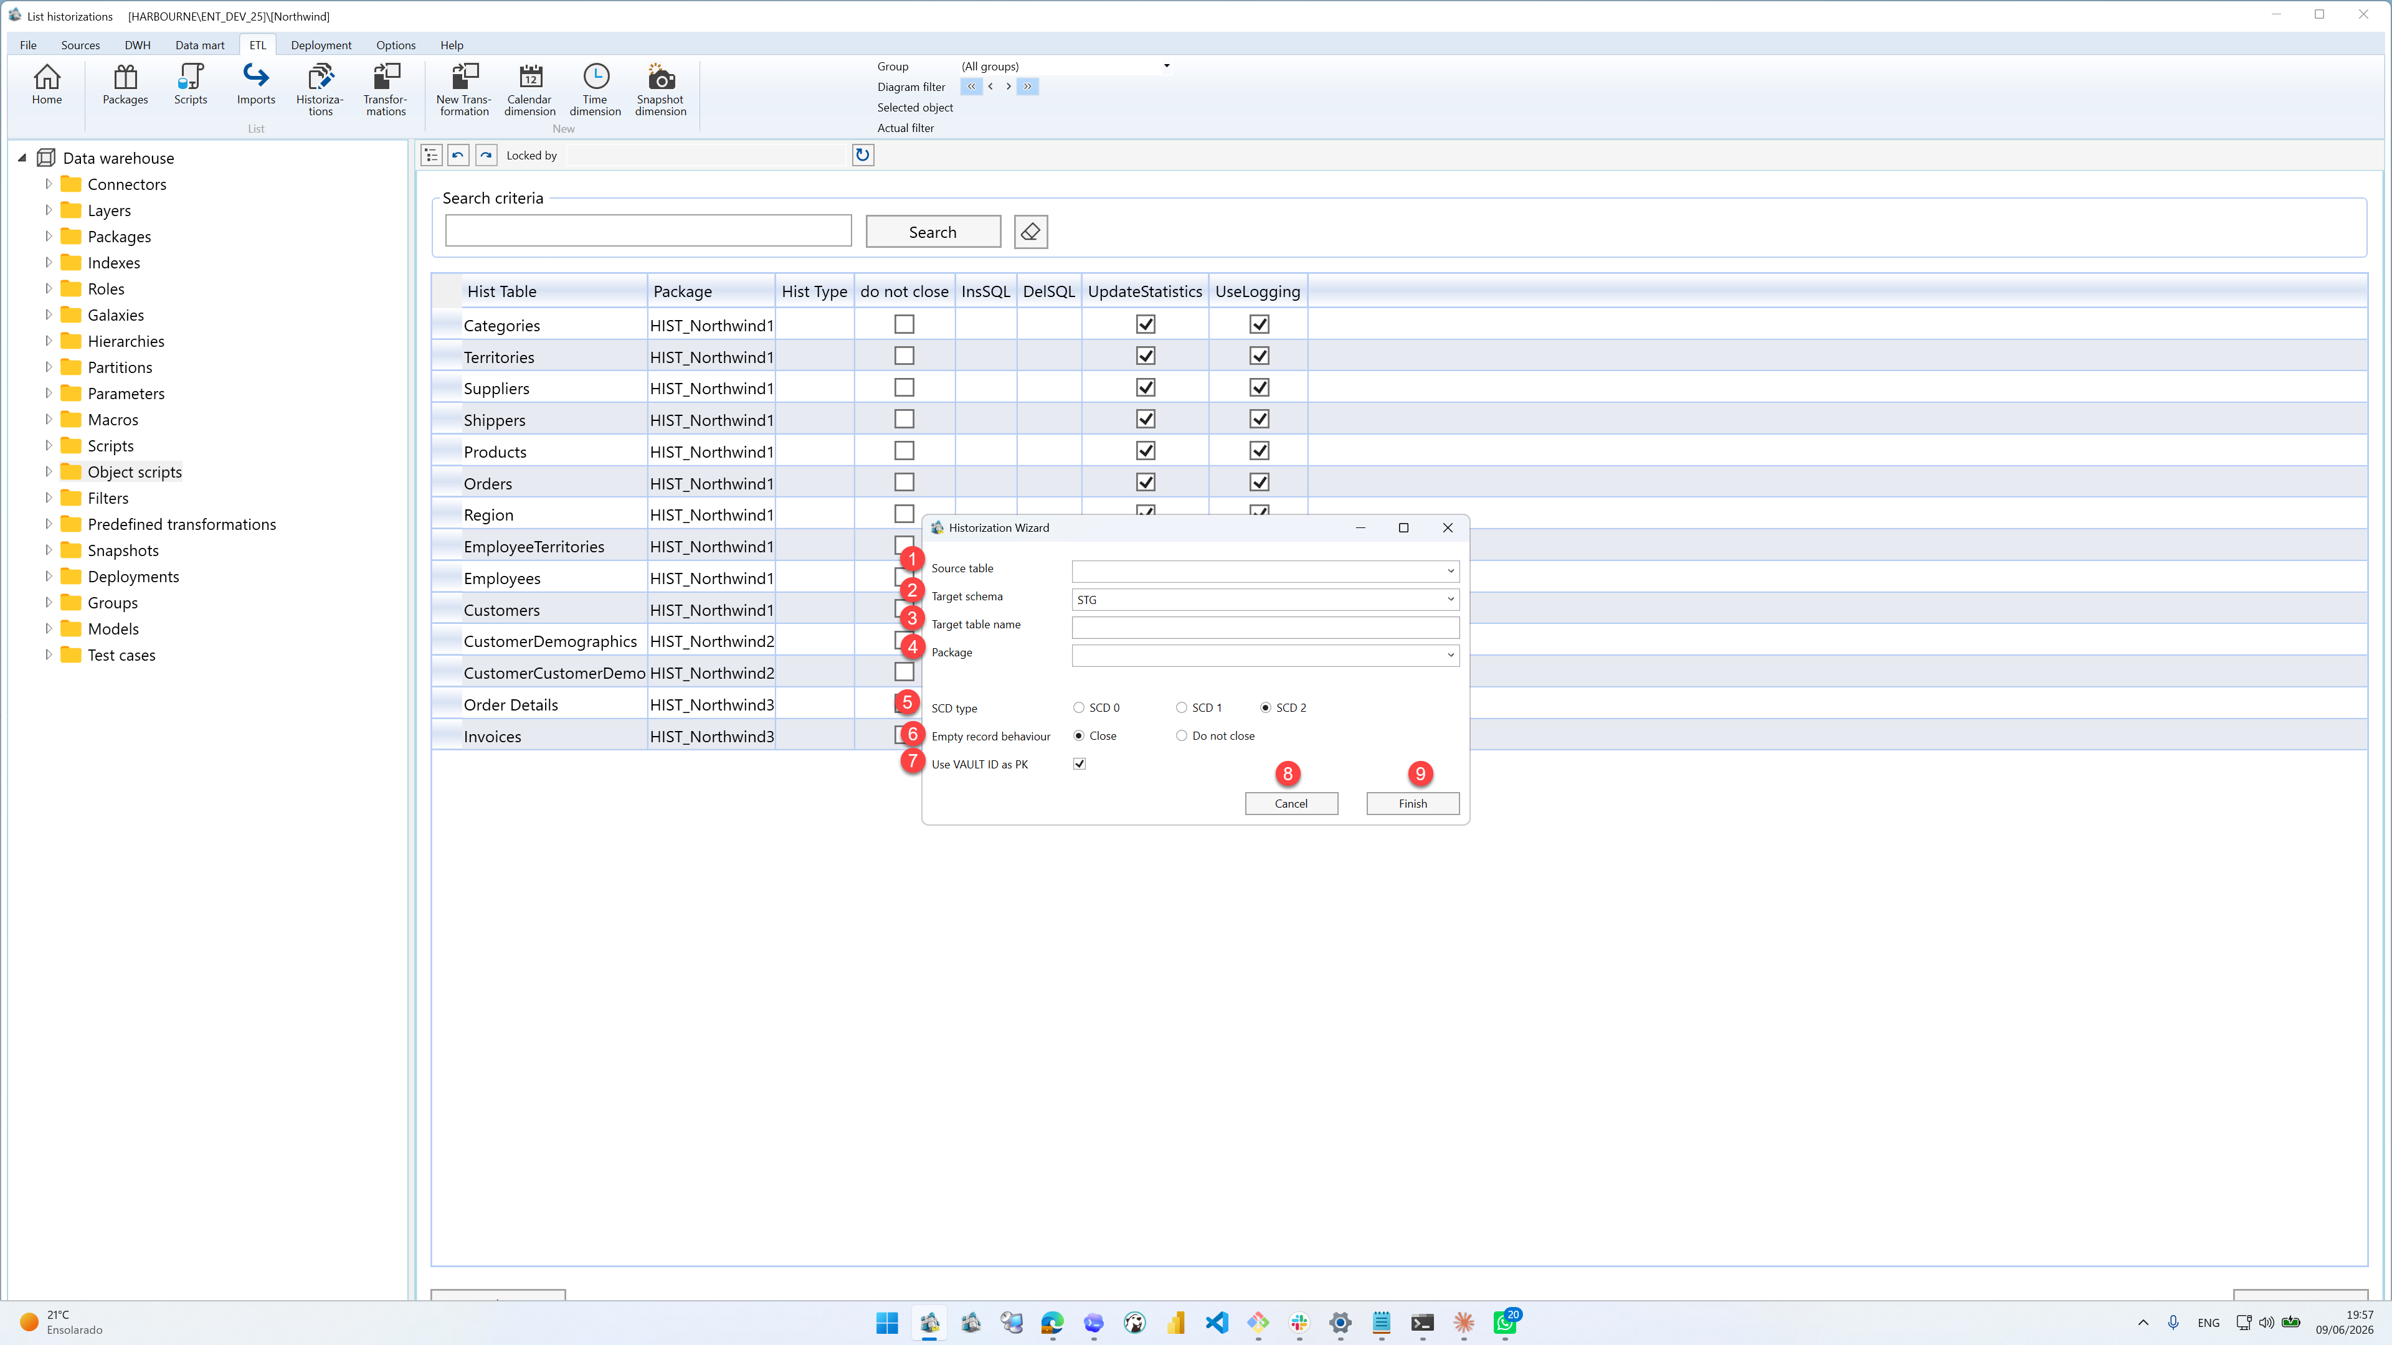Image resolution: width=2392 pixels, height=1345 pixels.
Task: Collapse the Data warehouse tree root
Action: pos(22,158)
